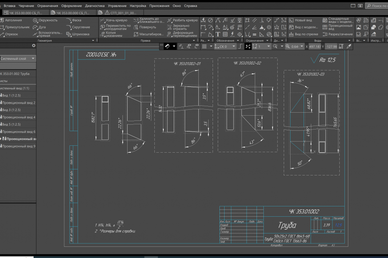Select Вид 1 (1:2.5) in tree
This screenshot has width=388, height=258.
(11, 95)
